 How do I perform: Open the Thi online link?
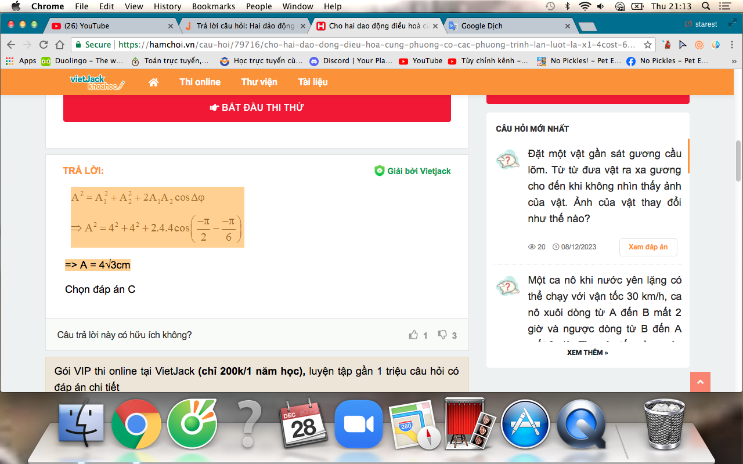point(200,82)
